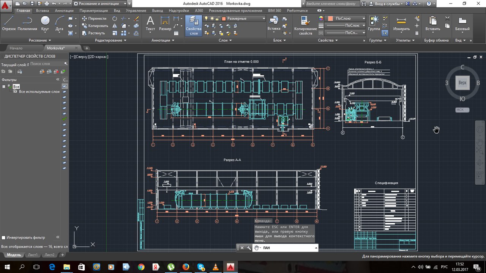Select the Размер dimension tool
Viewport: 486px width, 273px height.
click(165, 24)
